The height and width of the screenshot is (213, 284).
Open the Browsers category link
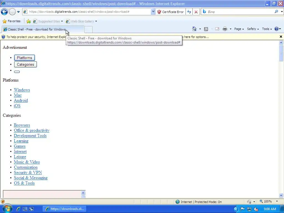[22, 125]
